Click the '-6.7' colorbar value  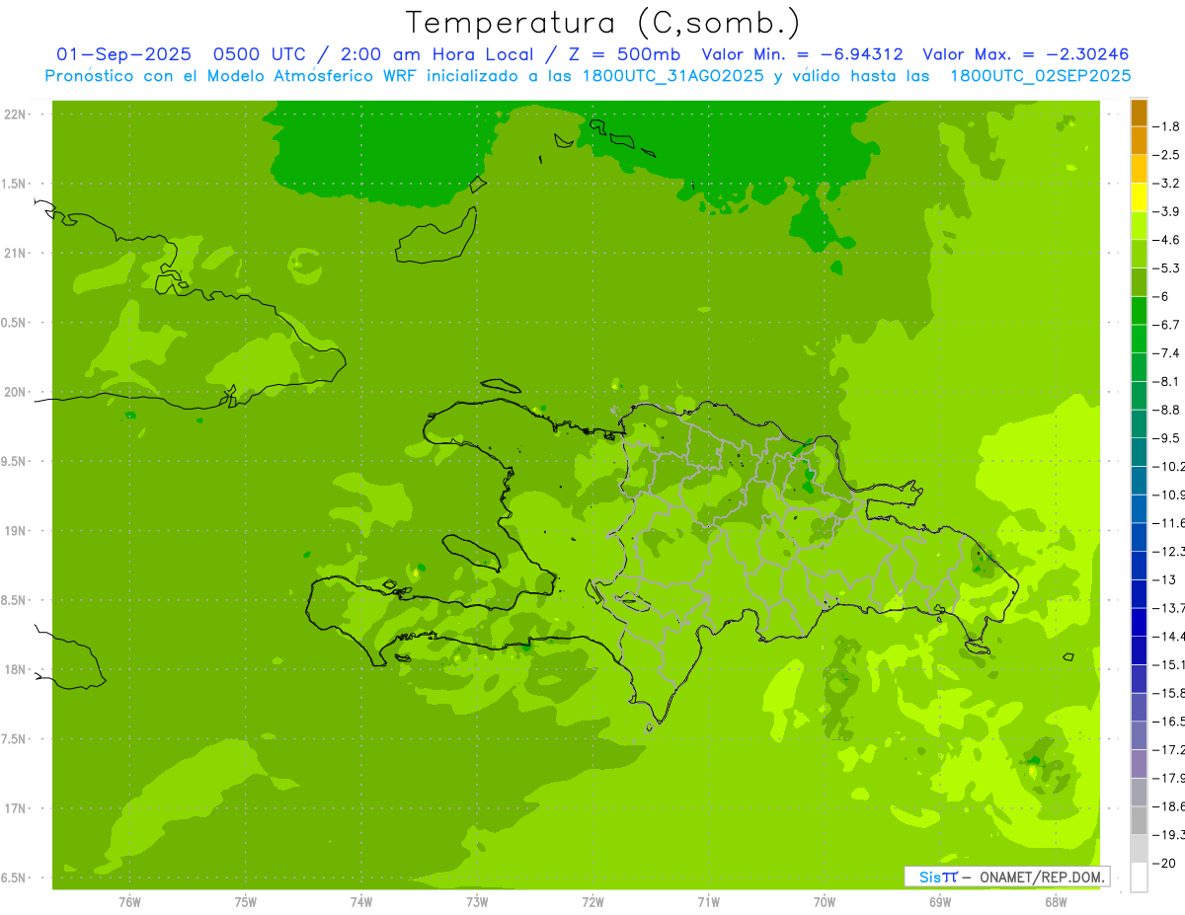pyautogui.click(x=1166, y=325)
